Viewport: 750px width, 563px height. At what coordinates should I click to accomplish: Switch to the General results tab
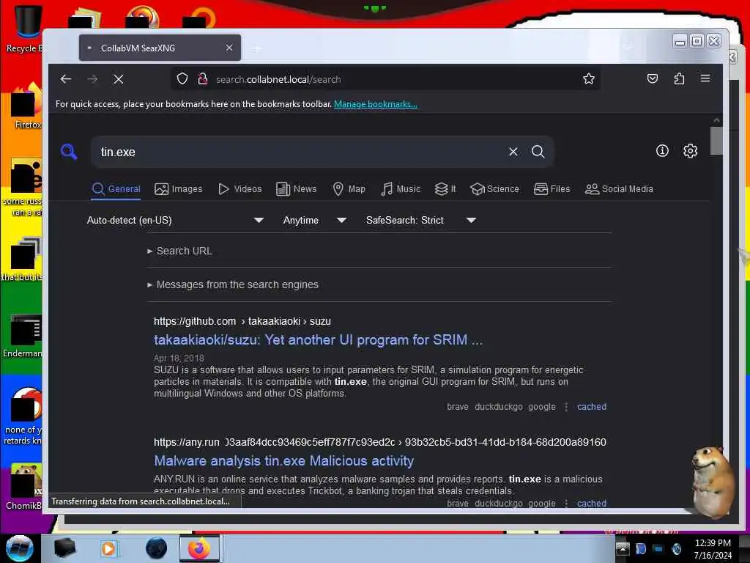tap(116, 189)
